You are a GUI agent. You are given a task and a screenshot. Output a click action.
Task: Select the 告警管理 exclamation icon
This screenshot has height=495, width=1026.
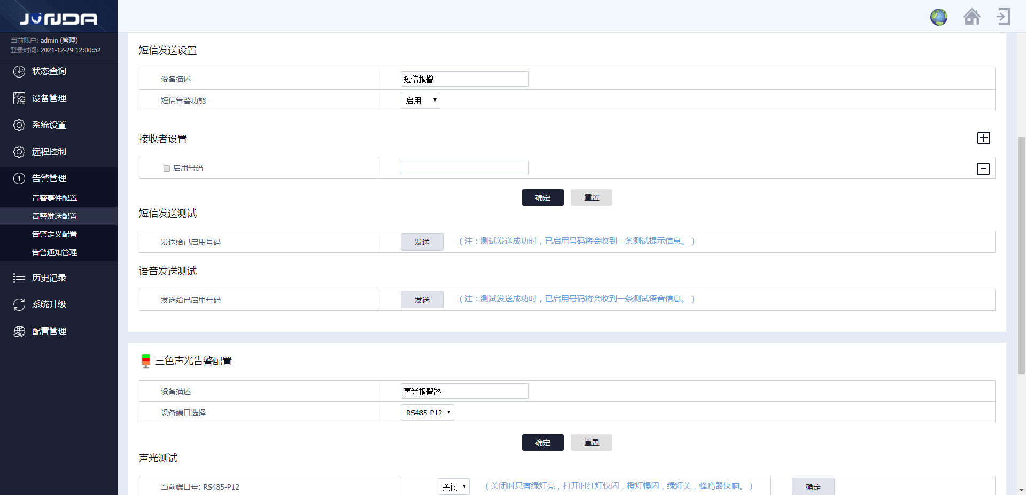(x=19, y=178)
